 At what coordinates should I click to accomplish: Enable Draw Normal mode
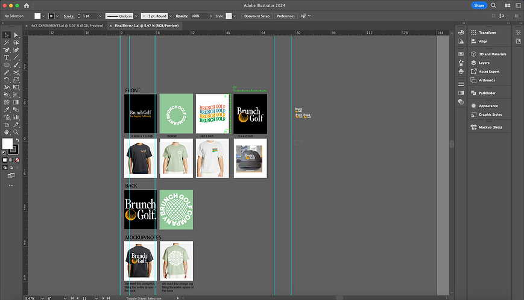coord(5,167)
